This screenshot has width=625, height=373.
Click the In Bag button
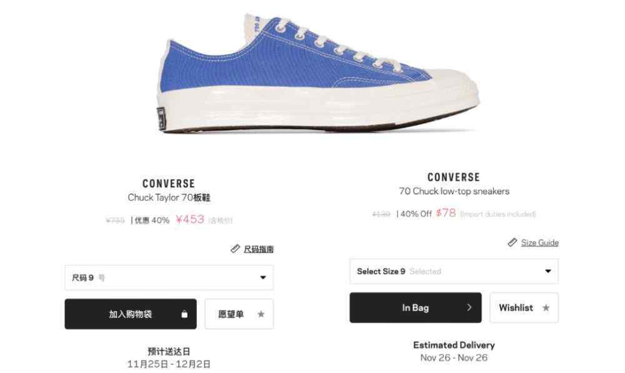pyautogui.click(x=416, y=307)
